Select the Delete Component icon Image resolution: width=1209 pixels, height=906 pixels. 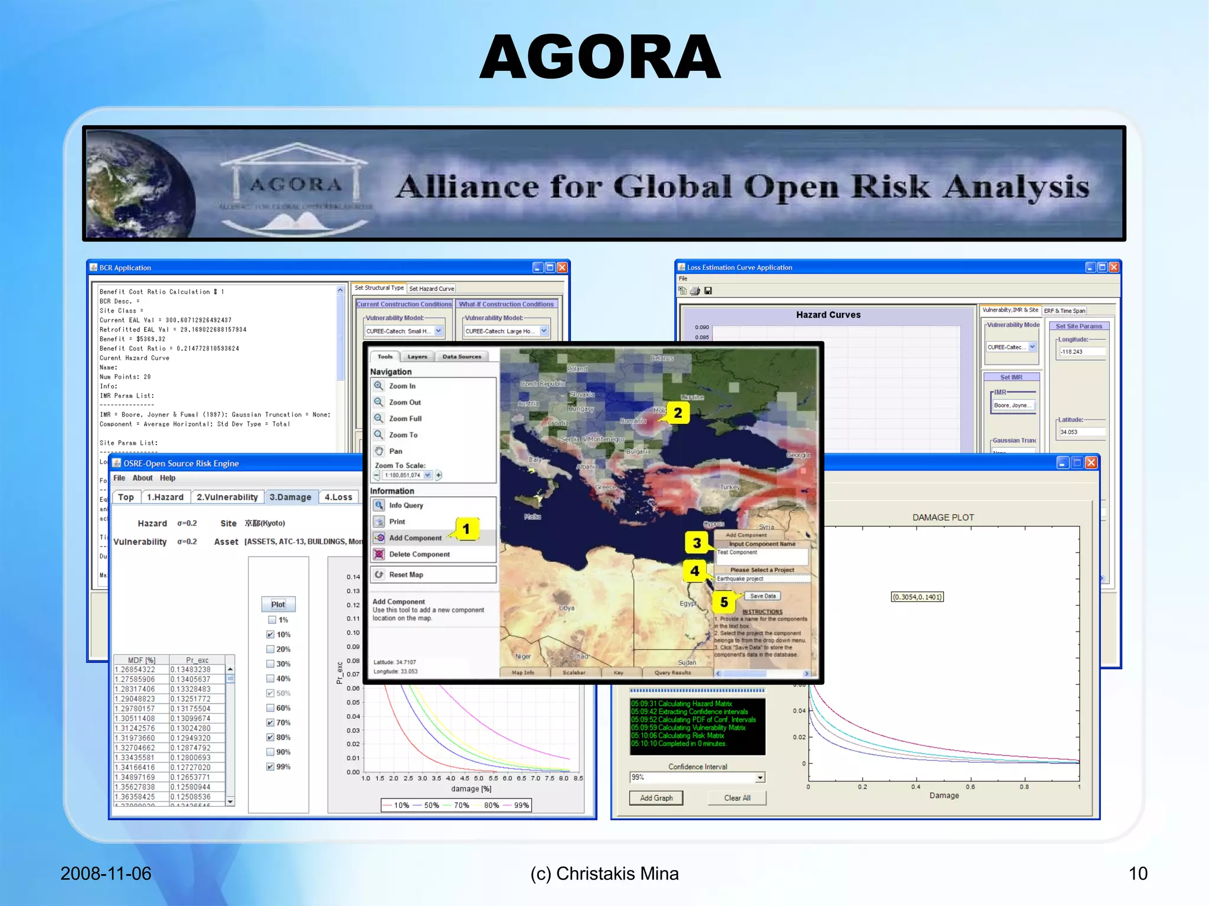click(x=379, y=554)
